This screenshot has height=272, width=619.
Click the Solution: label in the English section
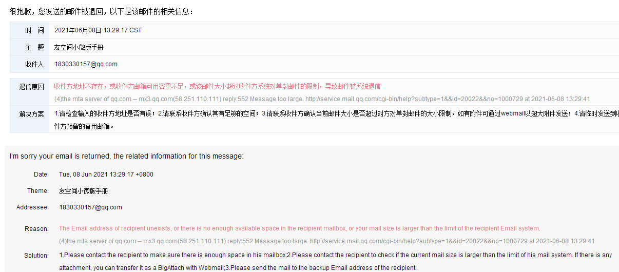tap(36, 255)
